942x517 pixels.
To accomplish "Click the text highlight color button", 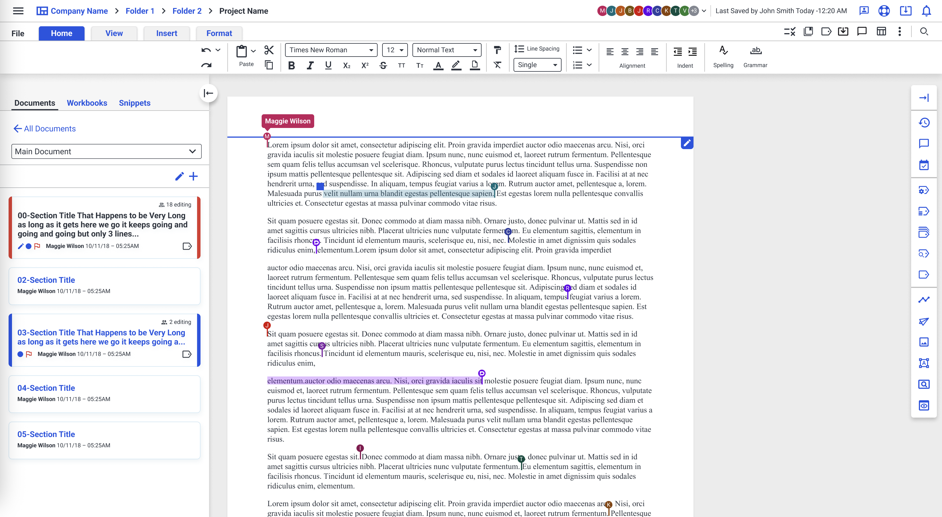I will tap(456, 65).
